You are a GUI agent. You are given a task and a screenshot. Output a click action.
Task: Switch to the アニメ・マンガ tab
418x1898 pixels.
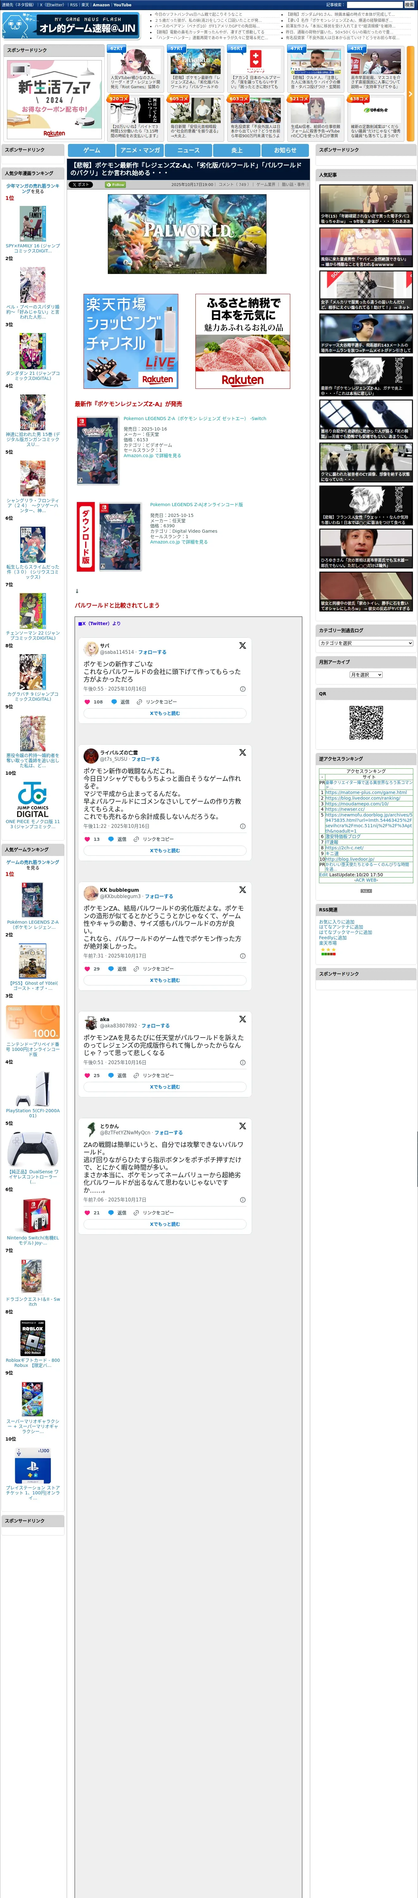140,150
